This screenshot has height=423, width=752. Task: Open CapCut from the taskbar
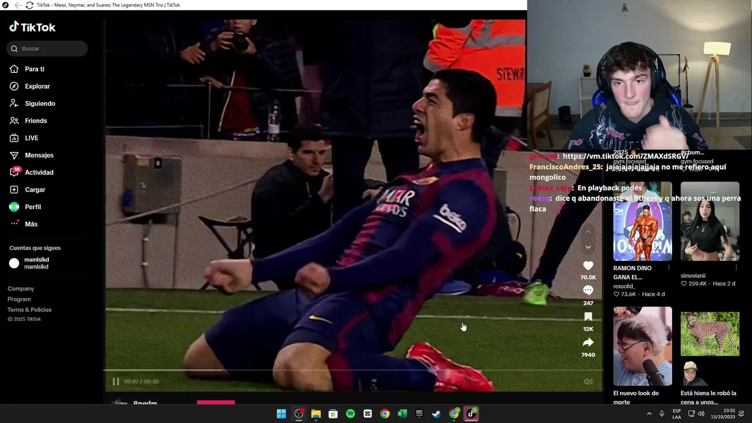tap(368, 414)
